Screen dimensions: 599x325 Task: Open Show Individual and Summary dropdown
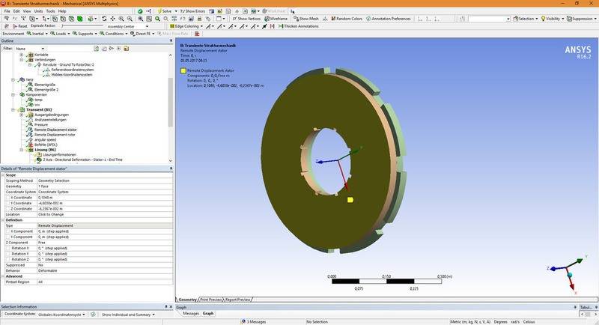tap(128, 315)
